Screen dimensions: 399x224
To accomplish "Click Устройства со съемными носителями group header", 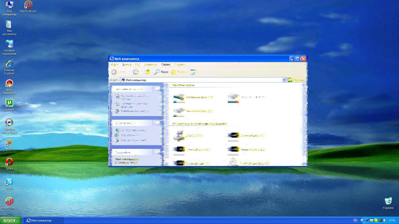I will [x=200, y=123].
